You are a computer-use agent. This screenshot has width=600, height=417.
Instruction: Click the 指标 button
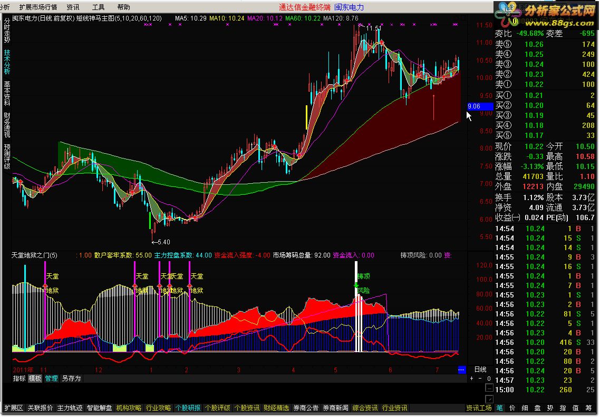click(x=19, y=379)
